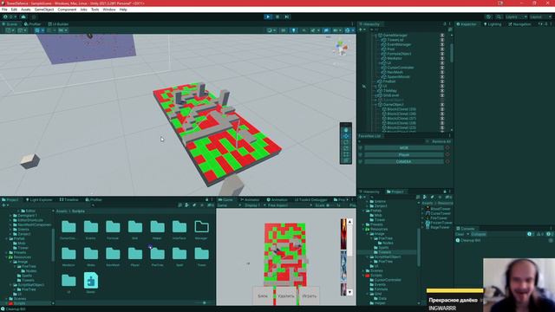Switch to the Timeline tab
The image size is (555, 312).
[69, 200]
